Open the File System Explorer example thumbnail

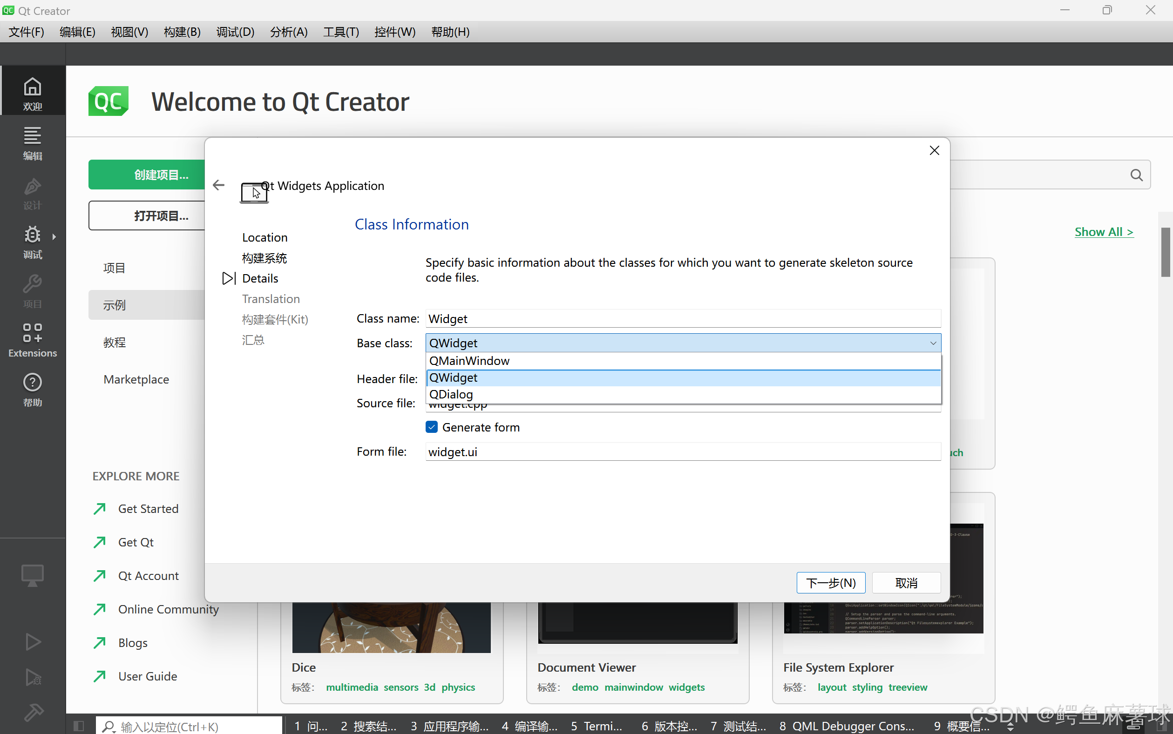coord(883,578)
